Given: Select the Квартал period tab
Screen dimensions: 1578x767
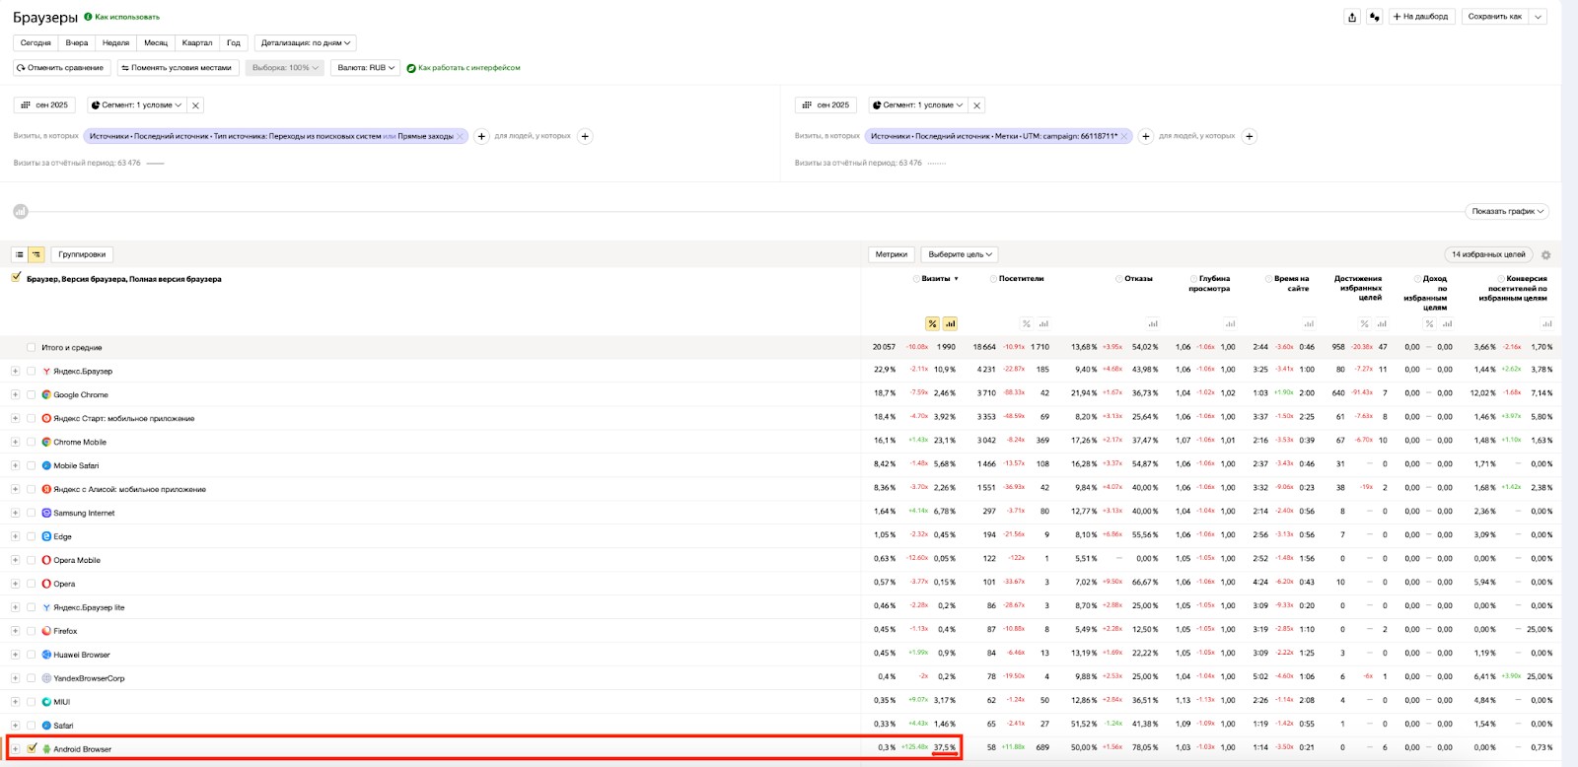Looking at the screenshot, I should [x=196, y=43].
